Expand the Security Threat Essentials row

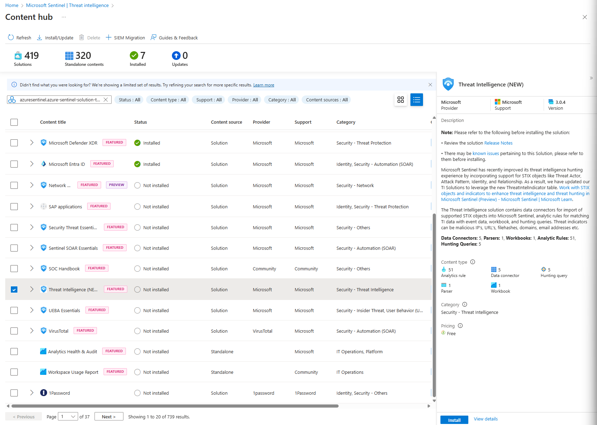(32, 227)
